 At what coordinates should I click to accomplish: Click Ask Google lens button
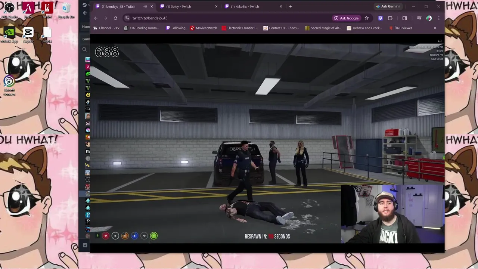pyautogui.click(x=346, y=18)
